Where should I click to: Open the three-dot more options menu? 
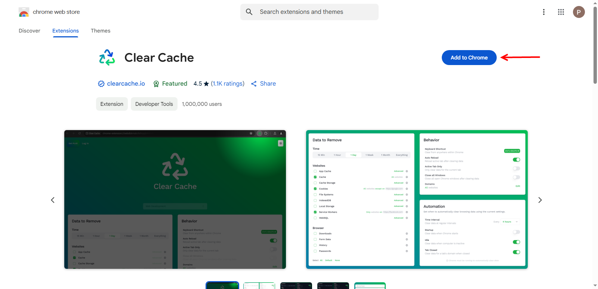tap(544, 12)
